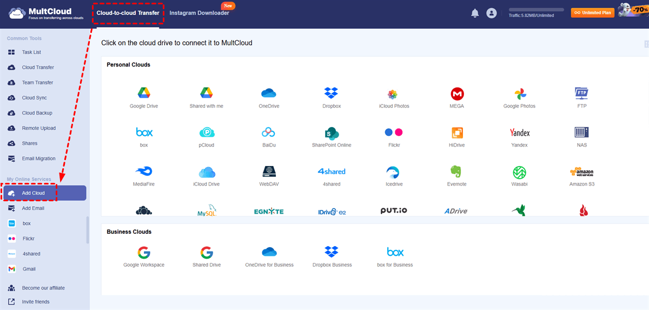
Task: Add Dropbox Business account
Action: 331,256
